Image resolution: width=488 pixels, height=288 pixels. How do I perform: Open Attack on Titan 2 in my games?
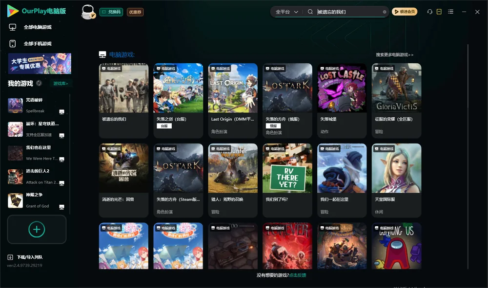click(37, 177)
